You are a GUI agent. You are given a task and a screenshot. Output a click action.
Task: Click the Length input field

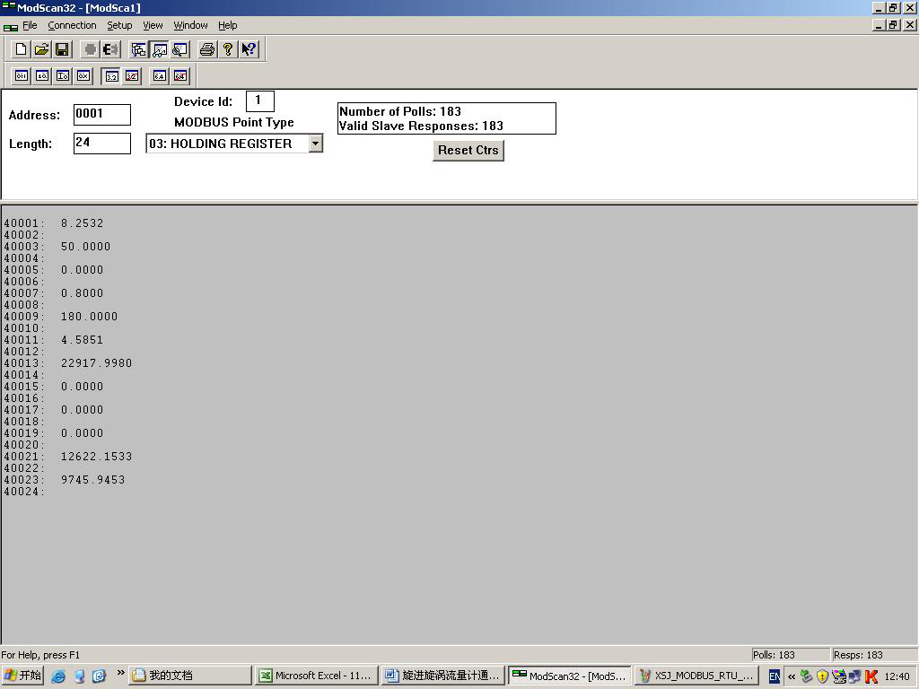(101, 143)
